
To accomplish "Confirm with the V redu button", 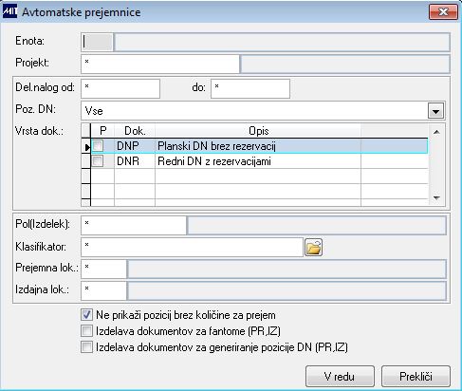I will 340,377.
